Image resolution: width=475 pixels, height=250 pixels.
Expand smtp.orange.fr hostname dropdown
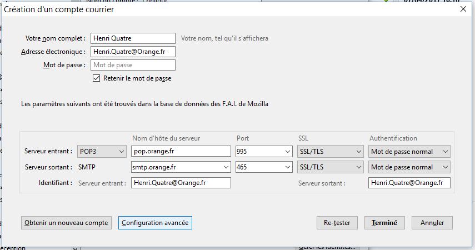[226, 167]
